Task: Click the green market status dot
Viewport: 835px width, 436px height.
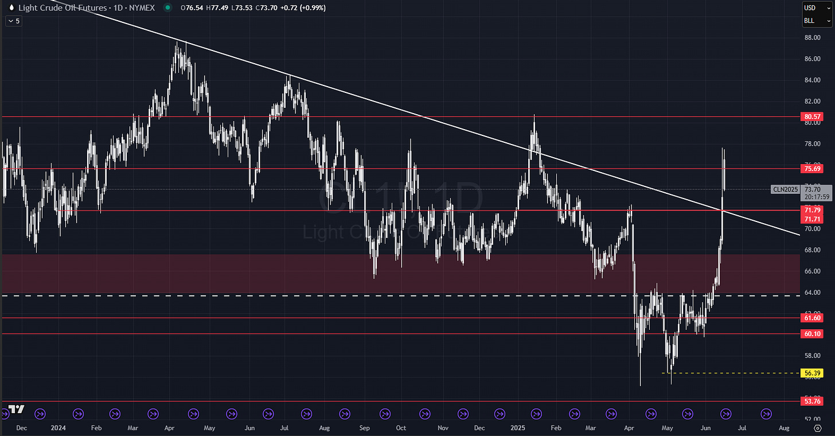Action: 167,8
